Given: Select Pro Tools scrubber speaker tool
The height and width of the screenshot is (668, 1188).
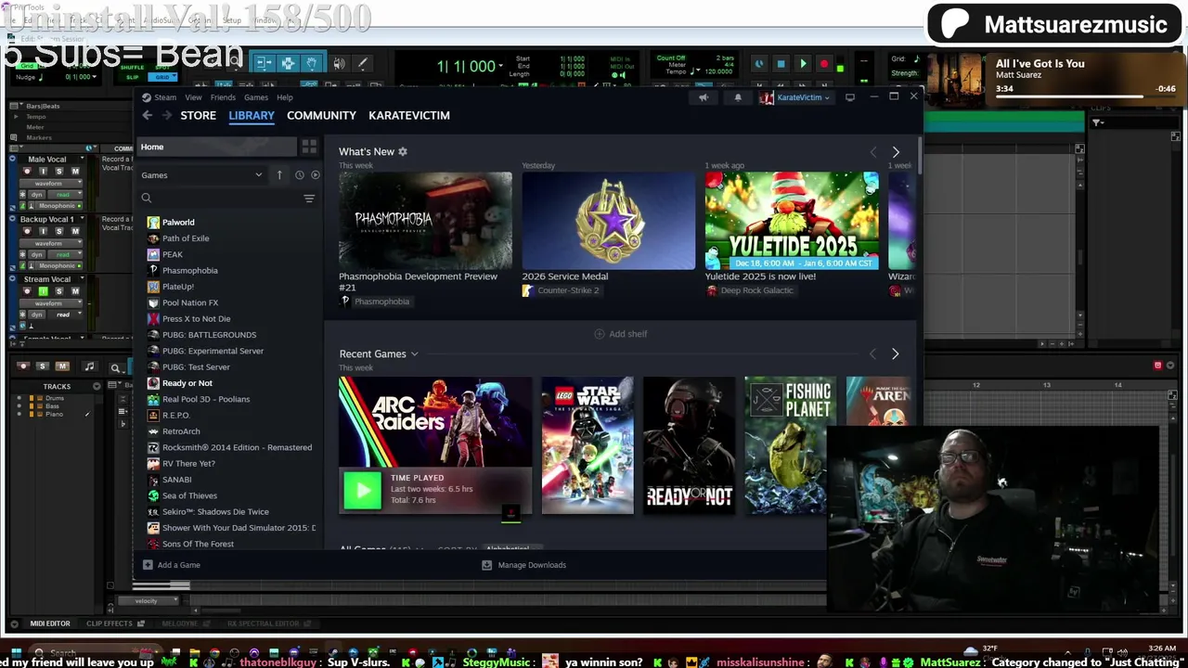Looking at the screenshot, I should click(339, 63).
